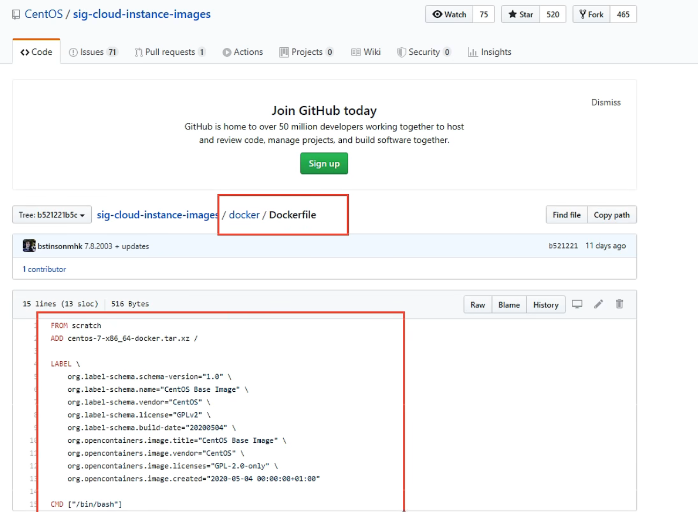Click the trash icon to delete the file
This screenshot has width=698, height=512.
click(620, 304)
